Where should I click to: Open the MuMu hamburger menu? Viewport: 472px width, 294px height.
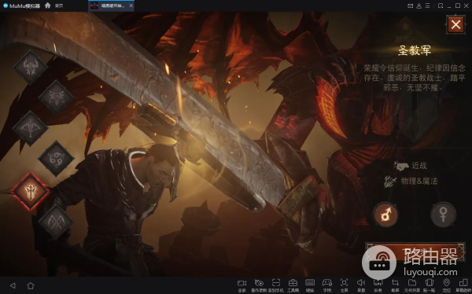(427, 6)
